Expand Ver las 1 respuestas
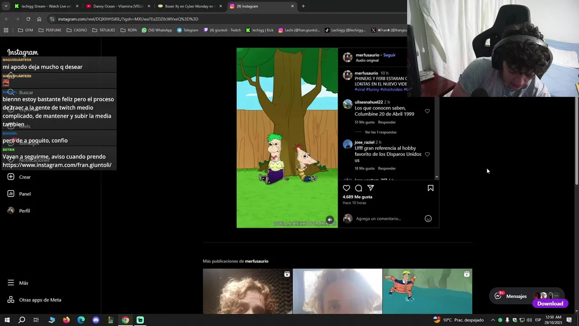 click(x=380, y=132)
